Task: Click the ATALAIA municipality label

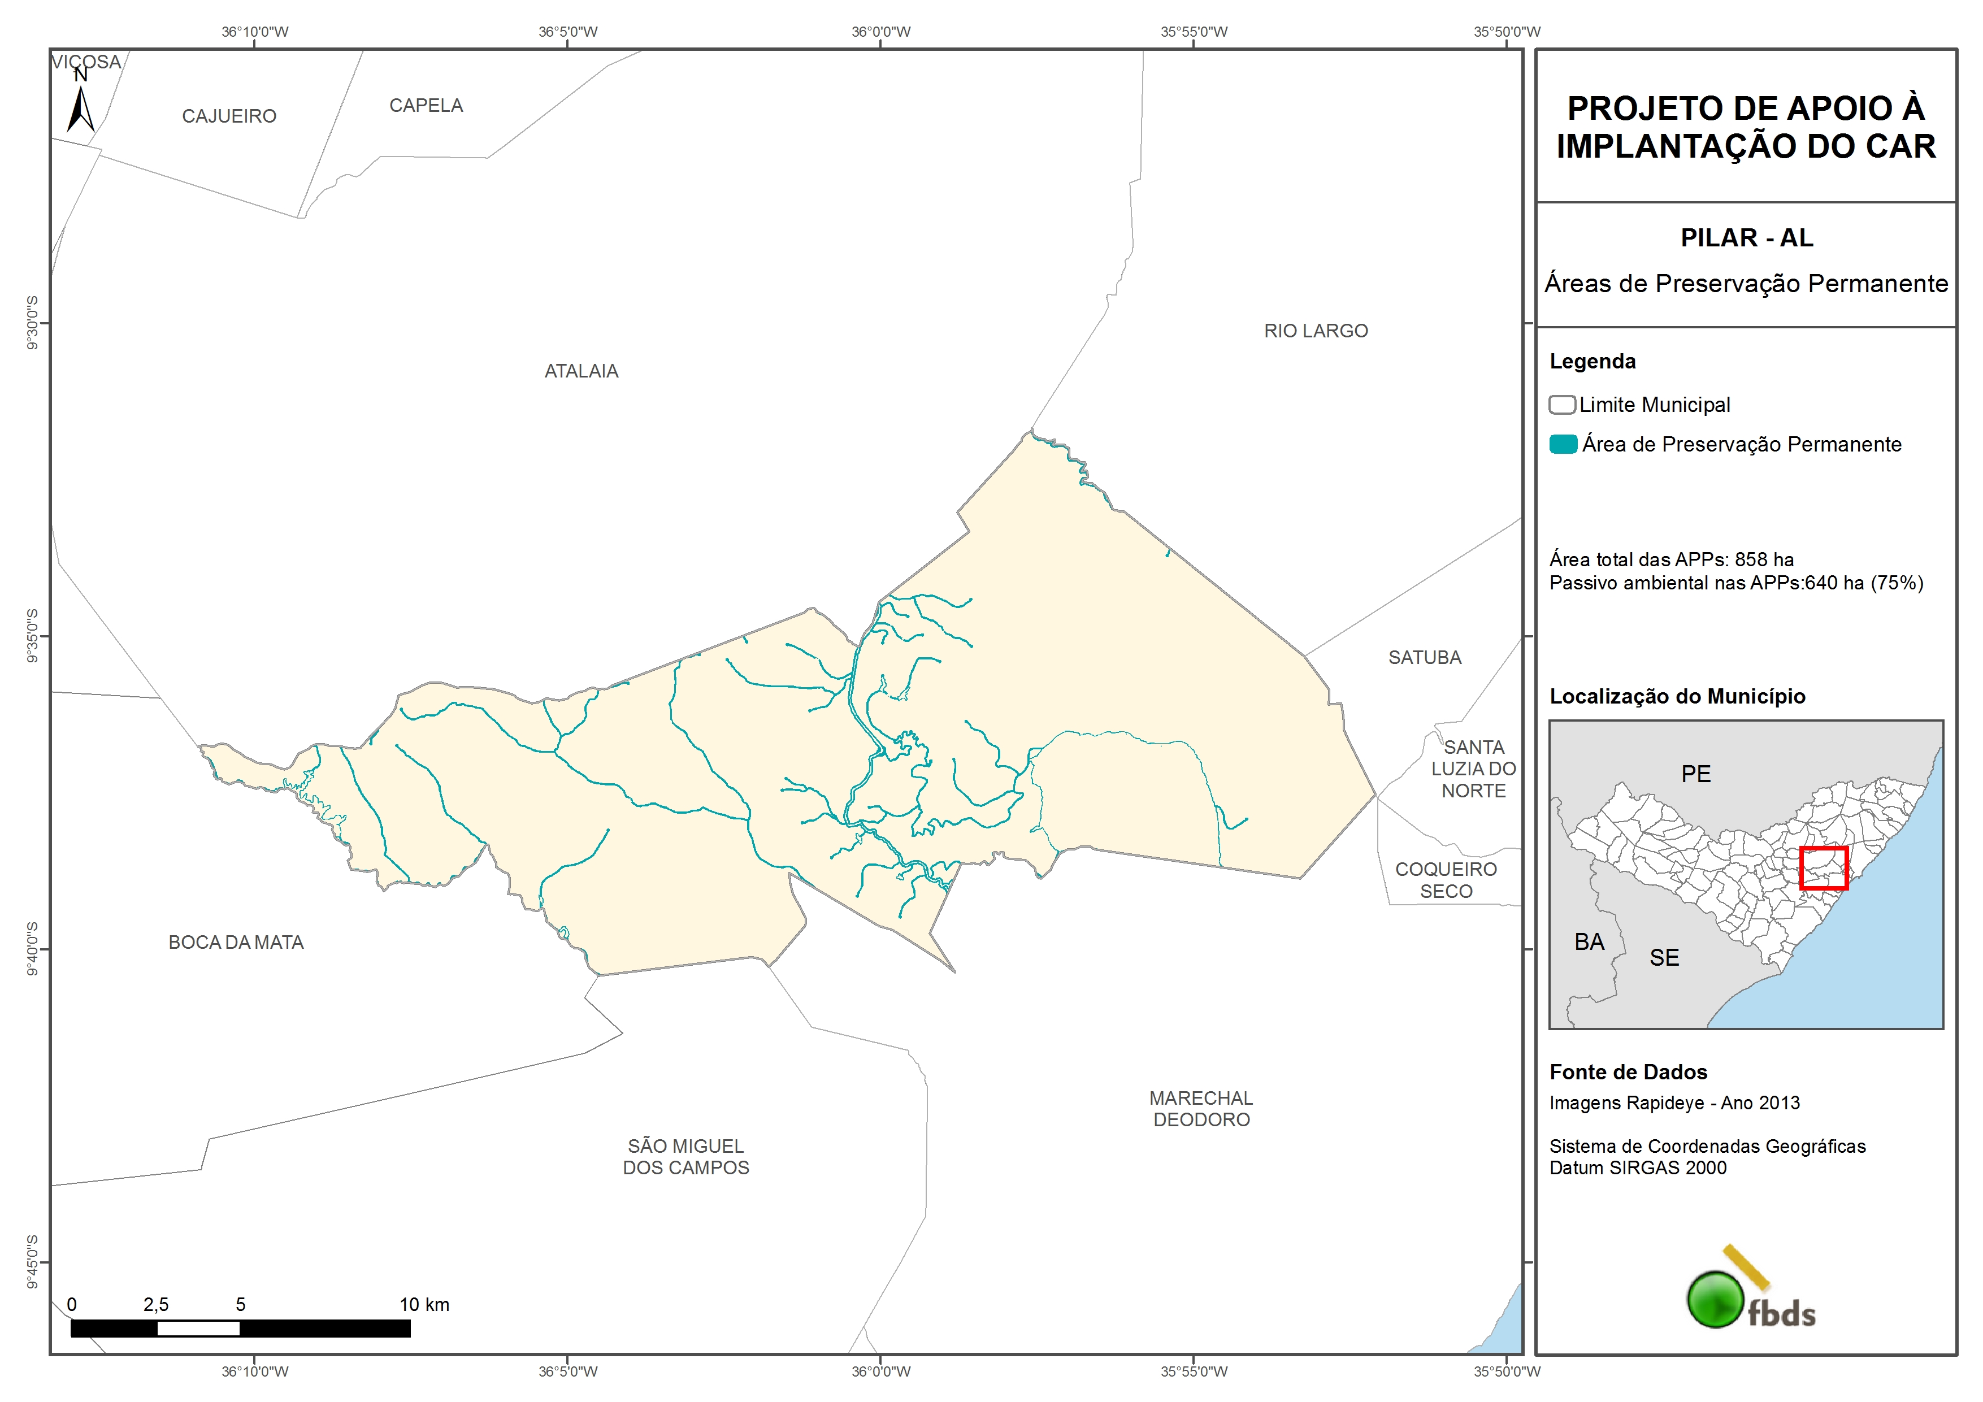Action: pos(582,371)
